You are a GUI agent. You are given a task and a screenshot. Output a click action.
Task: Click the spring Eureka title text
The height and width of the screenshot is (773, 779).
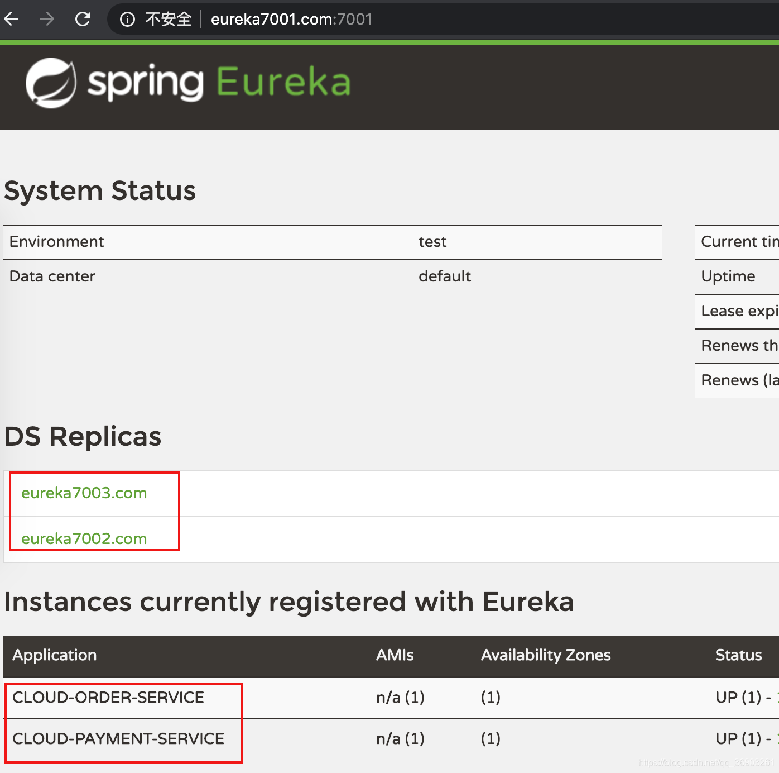(219, 83)
